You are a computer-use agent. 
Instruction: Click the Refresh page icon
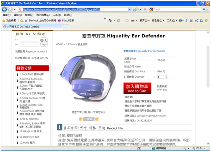140,9
